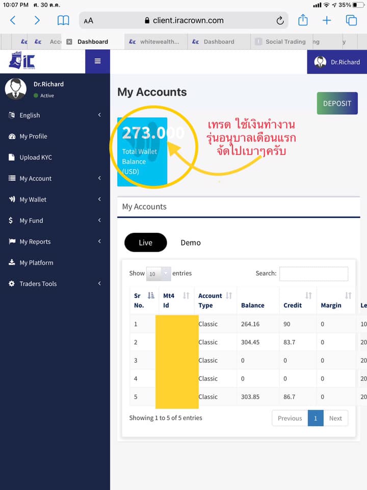Viewport: 367px width, 490px height.
Task: Click page 1 pagination button
Action: coord(316,418)
